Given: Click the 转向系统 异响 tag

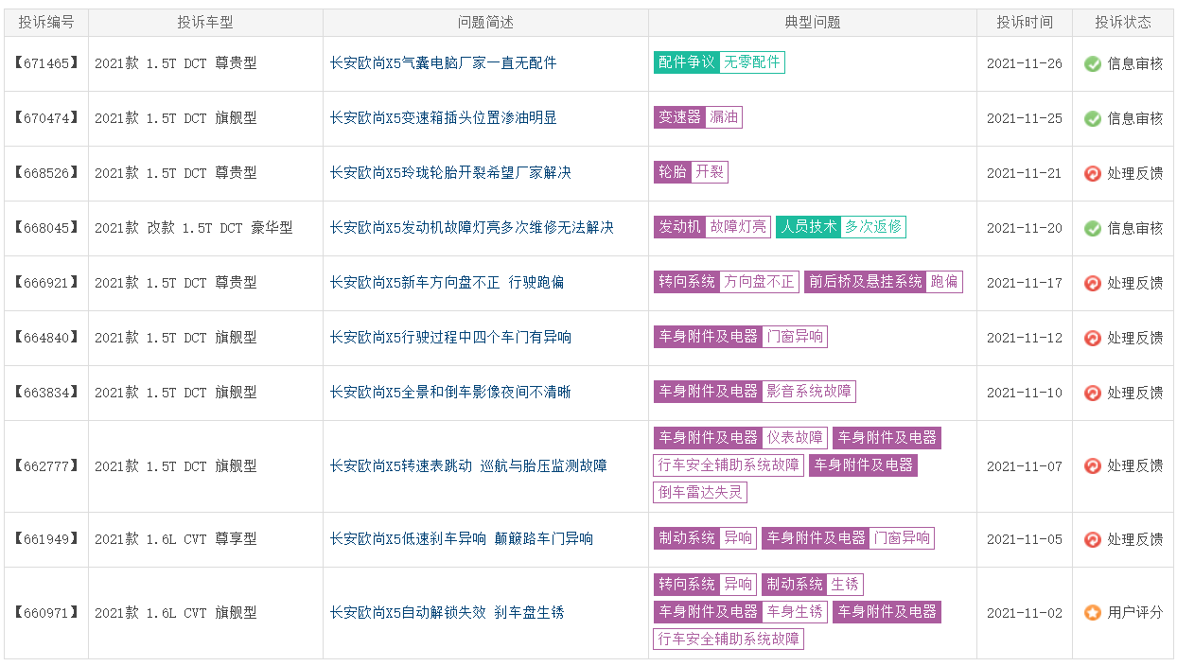Looking at the screenshot, I should point(705,585).
